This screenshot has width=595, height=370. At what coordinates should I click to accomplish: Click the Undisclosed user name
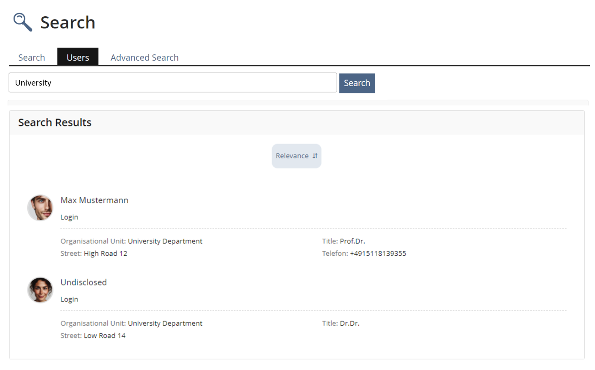click(x=84, y=282)
